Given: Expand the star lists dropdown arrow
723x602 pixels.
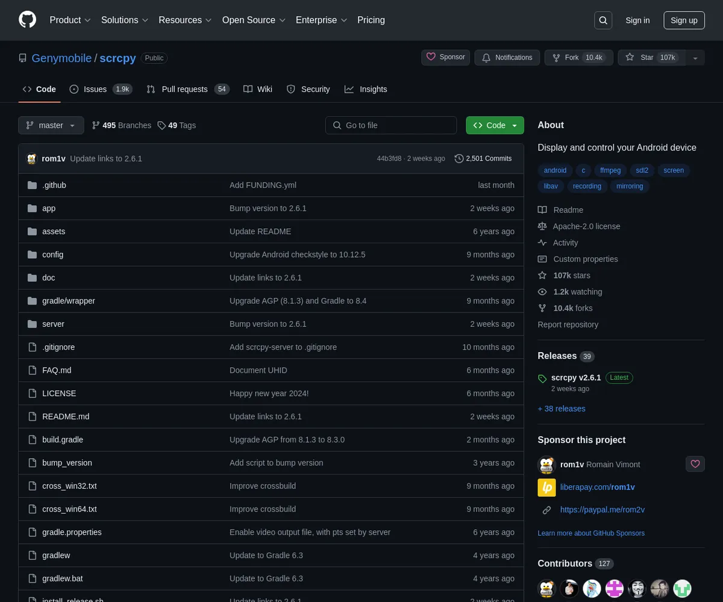Looking at the screenshot, I should click(695, 58).
